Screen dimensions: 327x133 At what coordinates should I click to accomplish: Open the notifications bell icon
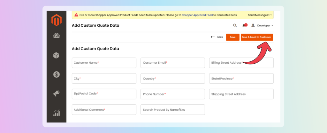tap(244, 25)
